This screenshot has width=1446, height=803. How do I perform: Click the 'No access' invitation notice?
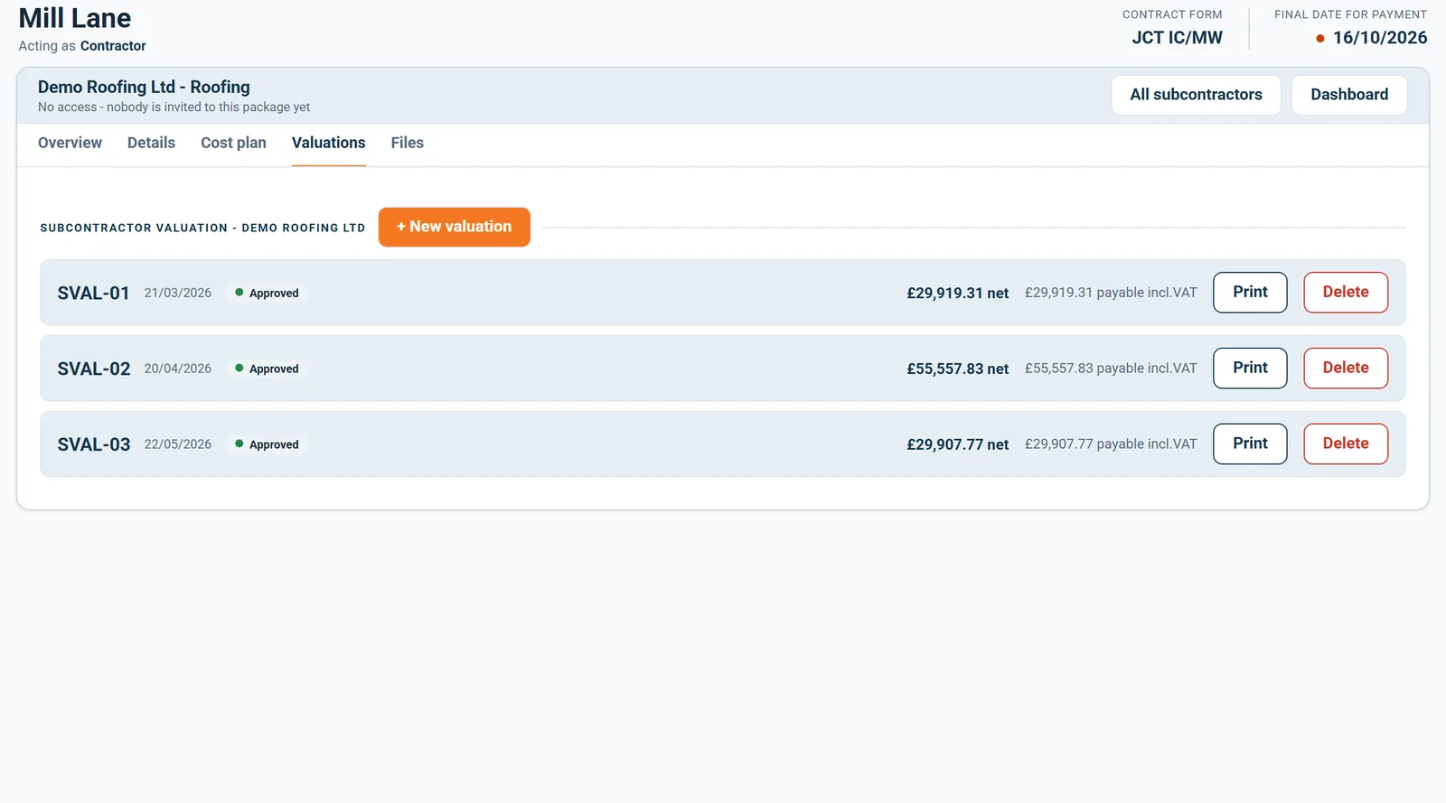[x=174, y=107]
